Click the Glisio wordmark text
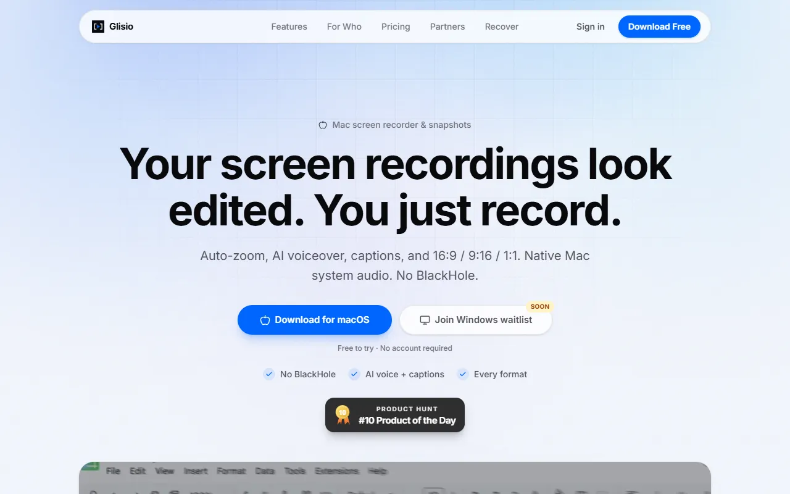 (x=122, y=27)
